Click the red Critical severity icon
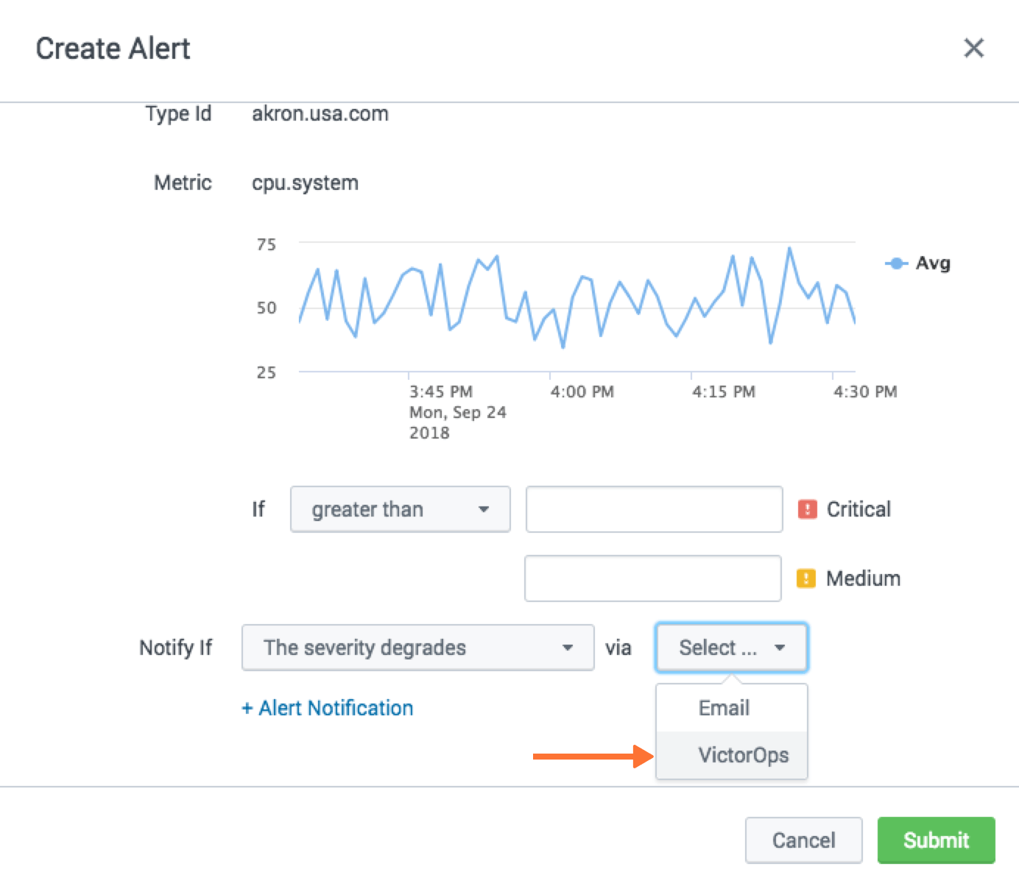 coord(806,509)
